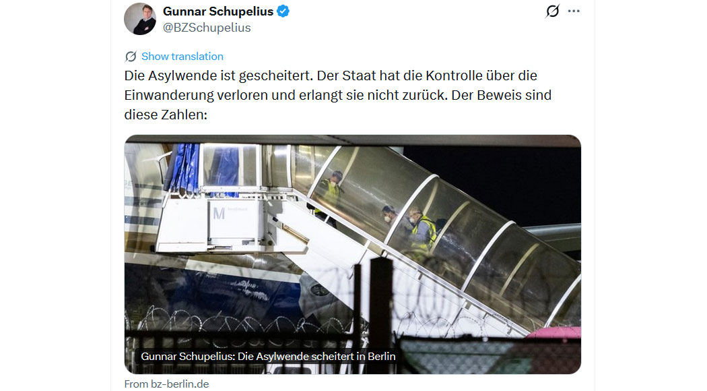
Task: Click Gunnar Schupelius profile avatar
Action: (x=140, y=19)
